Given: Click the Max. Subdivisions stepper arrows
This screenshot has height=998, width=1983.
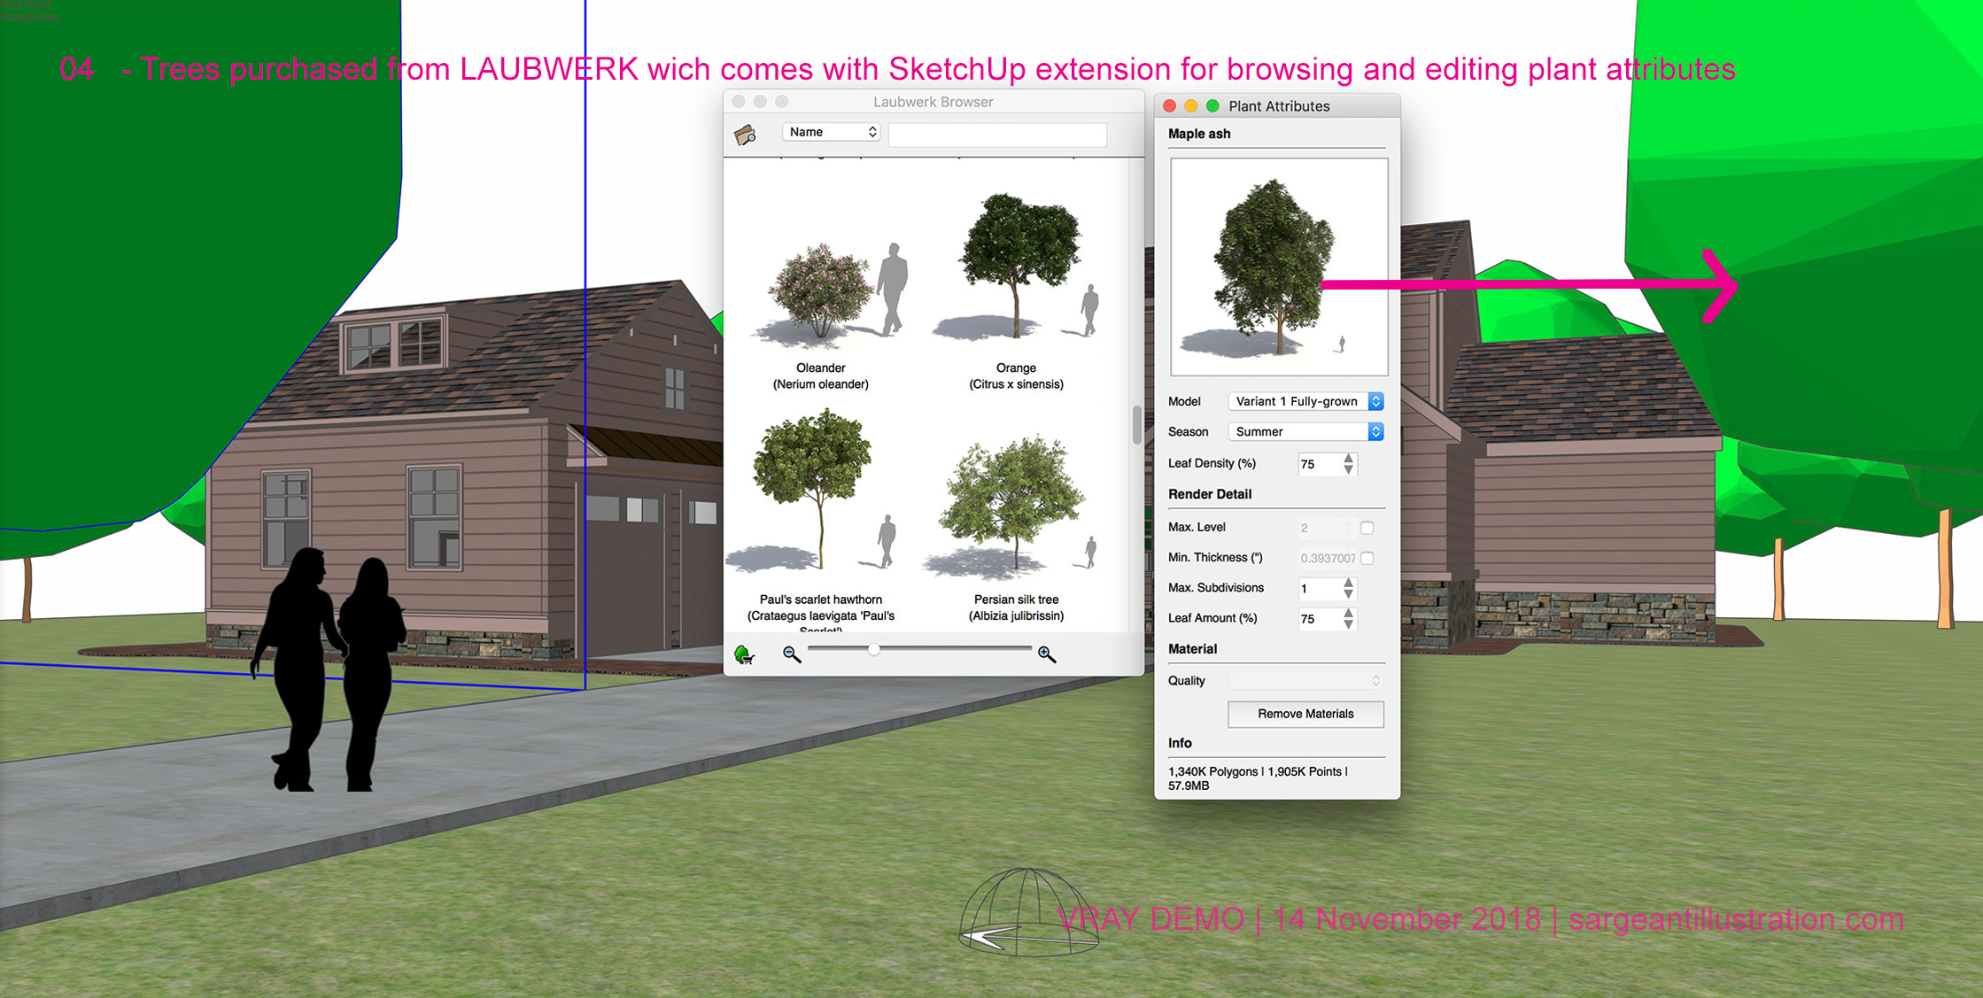Looking at the screenshot, I should (x=1348, y=589).
